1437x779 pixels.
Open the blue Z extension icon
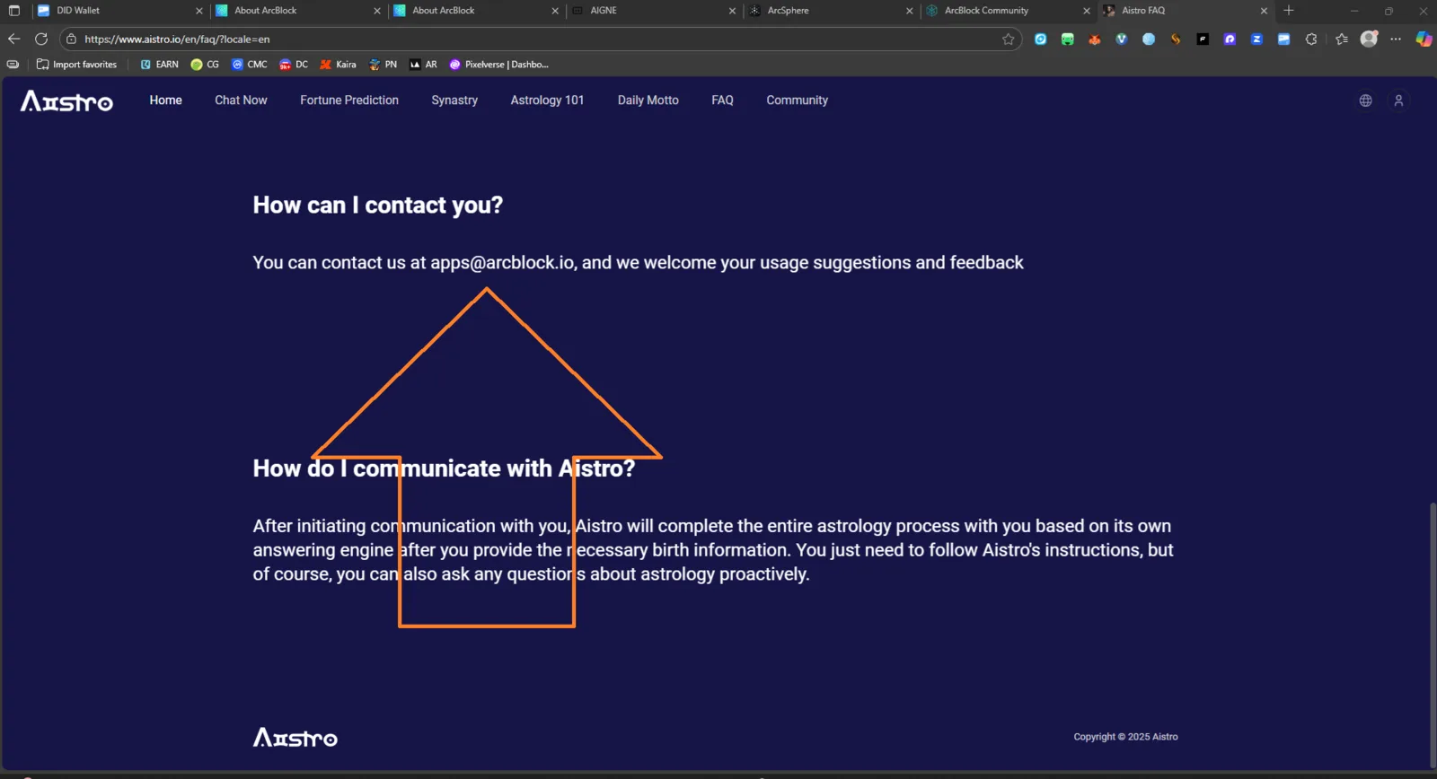1256,39
